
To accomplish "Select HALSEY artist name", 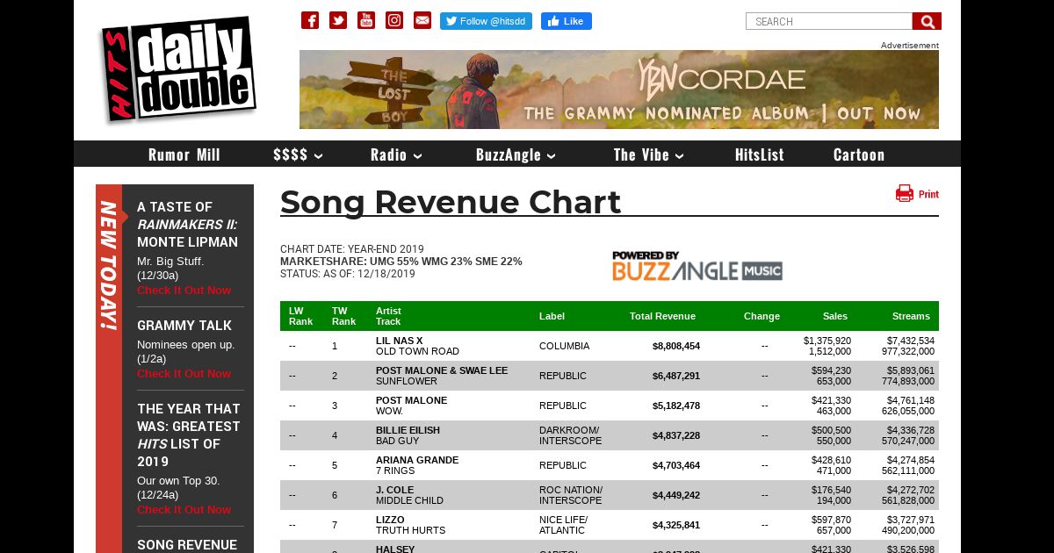I will click(395, 549).
